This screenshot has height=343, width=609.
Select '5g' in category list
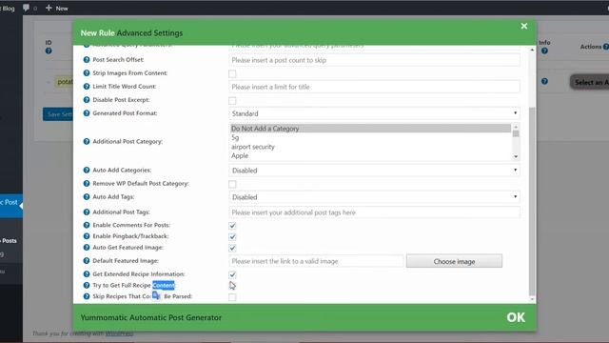tap(370, 137)
